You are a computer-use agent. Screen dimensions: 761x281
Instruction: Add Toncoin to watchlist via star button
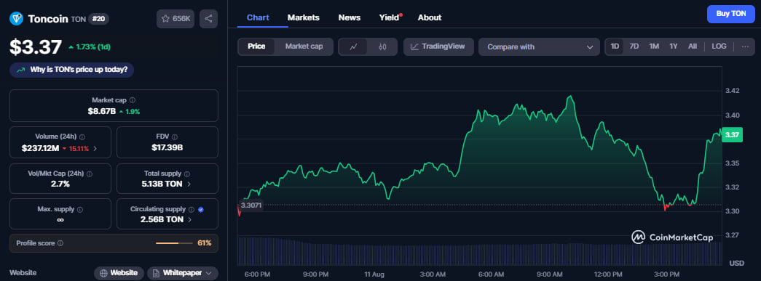pyautogui.click(x=176, y=18)
